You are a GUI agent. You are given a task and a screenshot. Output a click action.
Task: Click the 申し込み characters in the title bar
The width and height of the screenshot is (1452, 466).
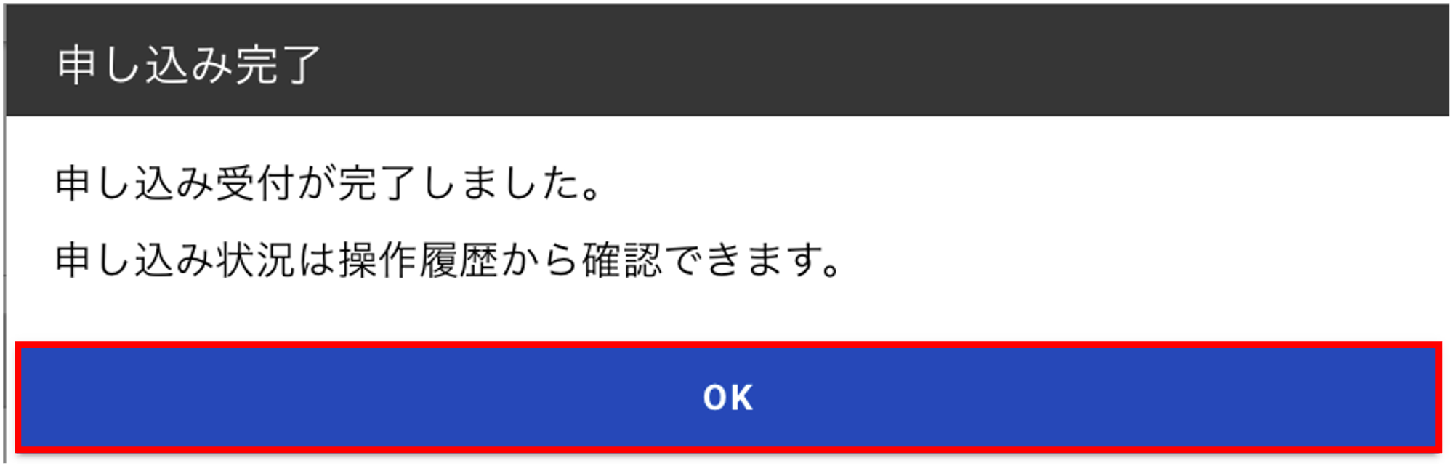point(145,65)
